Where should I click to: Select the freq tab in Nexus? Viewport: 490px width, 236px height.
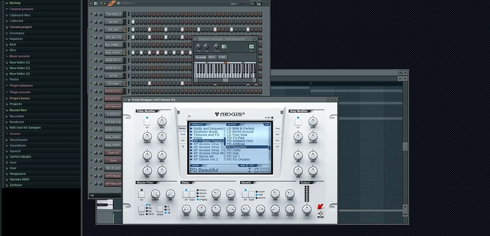pos(277,128)
